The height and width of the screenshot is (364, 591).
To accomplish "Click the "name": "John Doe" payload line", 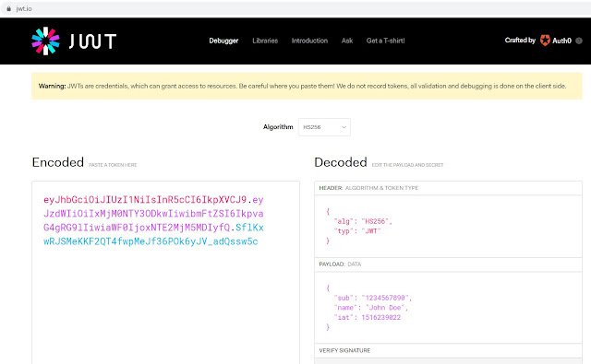I will pyautogui.click(x=371, y=308).
